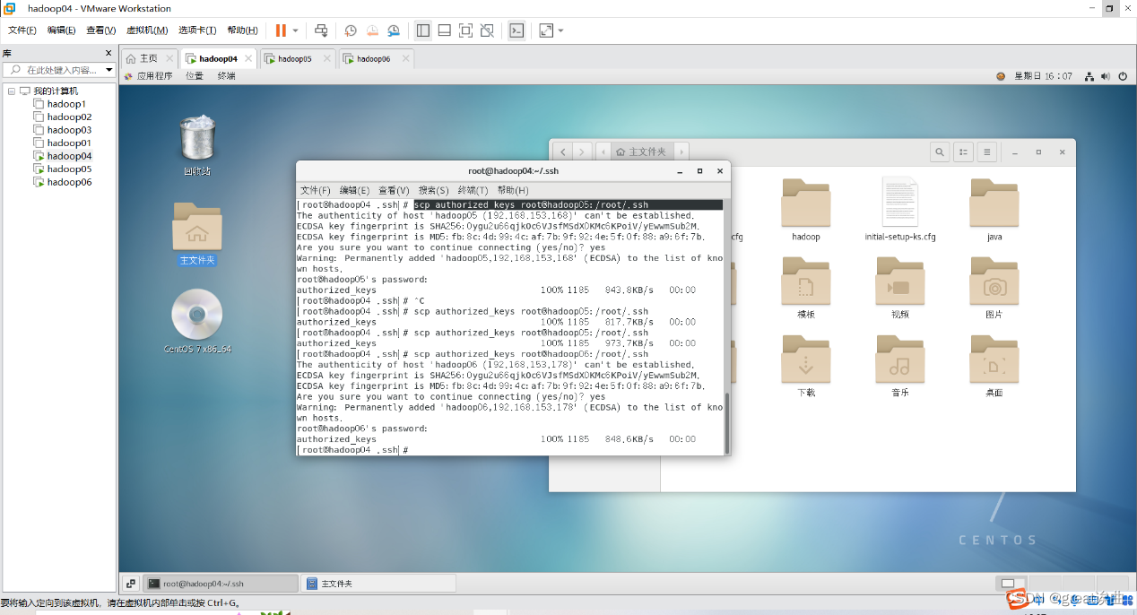The width and height of the screenshot is (1137, 615).
Task: Select the java folder
Action: (x=994, y=210)
